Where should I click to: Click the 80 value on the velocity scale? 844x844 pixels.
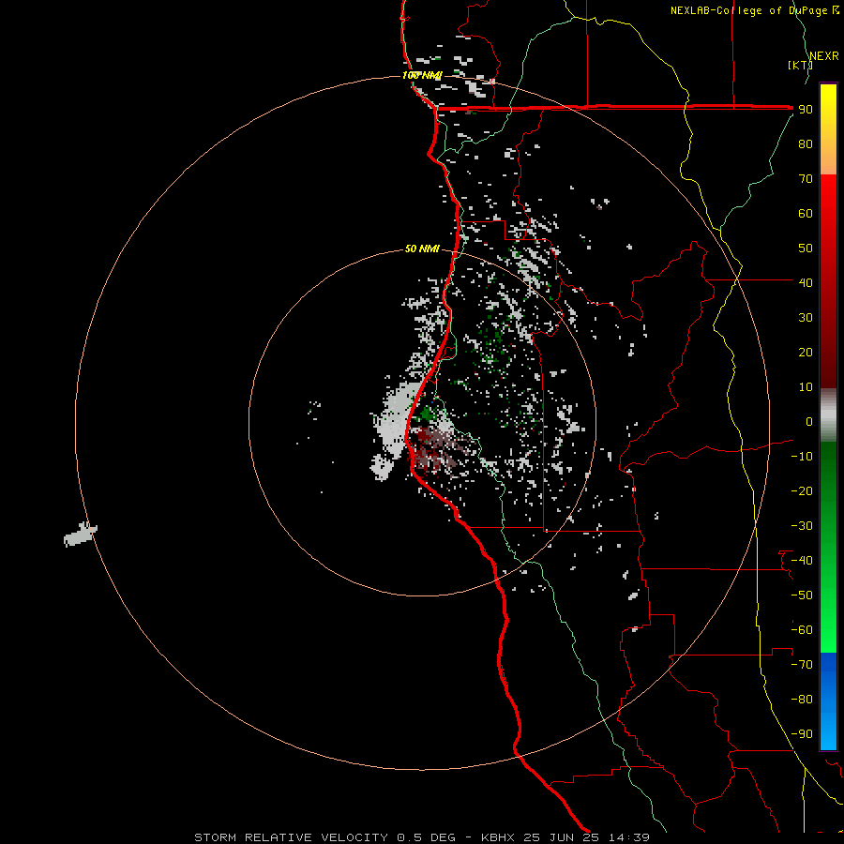click(806, 143)
